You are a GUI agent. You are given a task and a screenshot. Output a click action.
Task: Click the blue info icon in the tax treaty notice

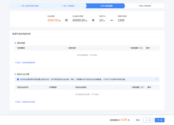18,79
